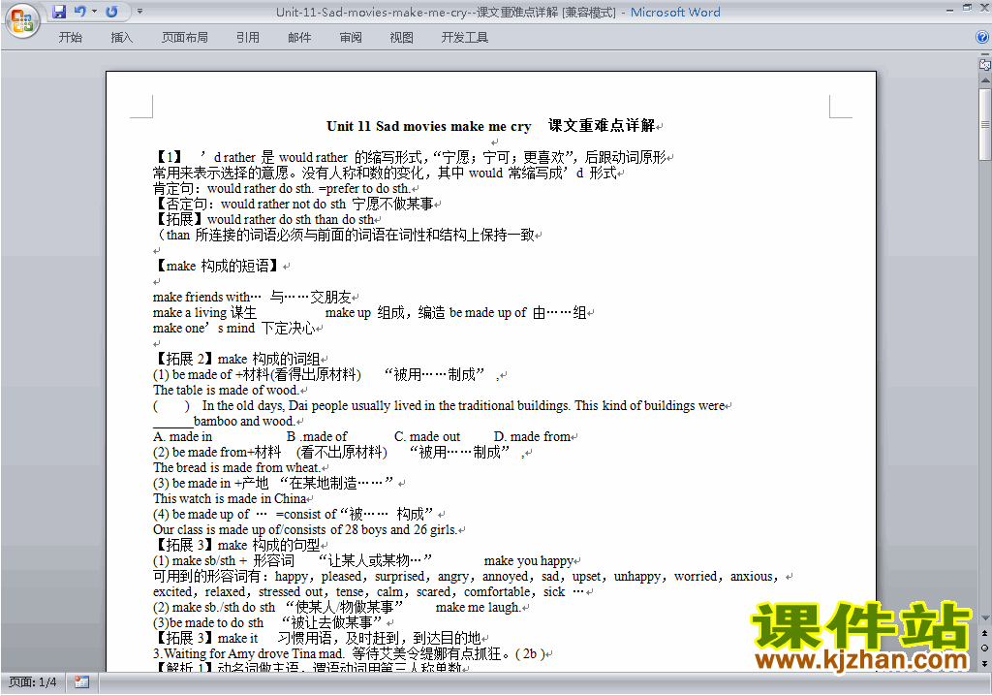The image size is (992, 696).
Task: Click the line 'The table is made of wood.'
Action: 226,390
